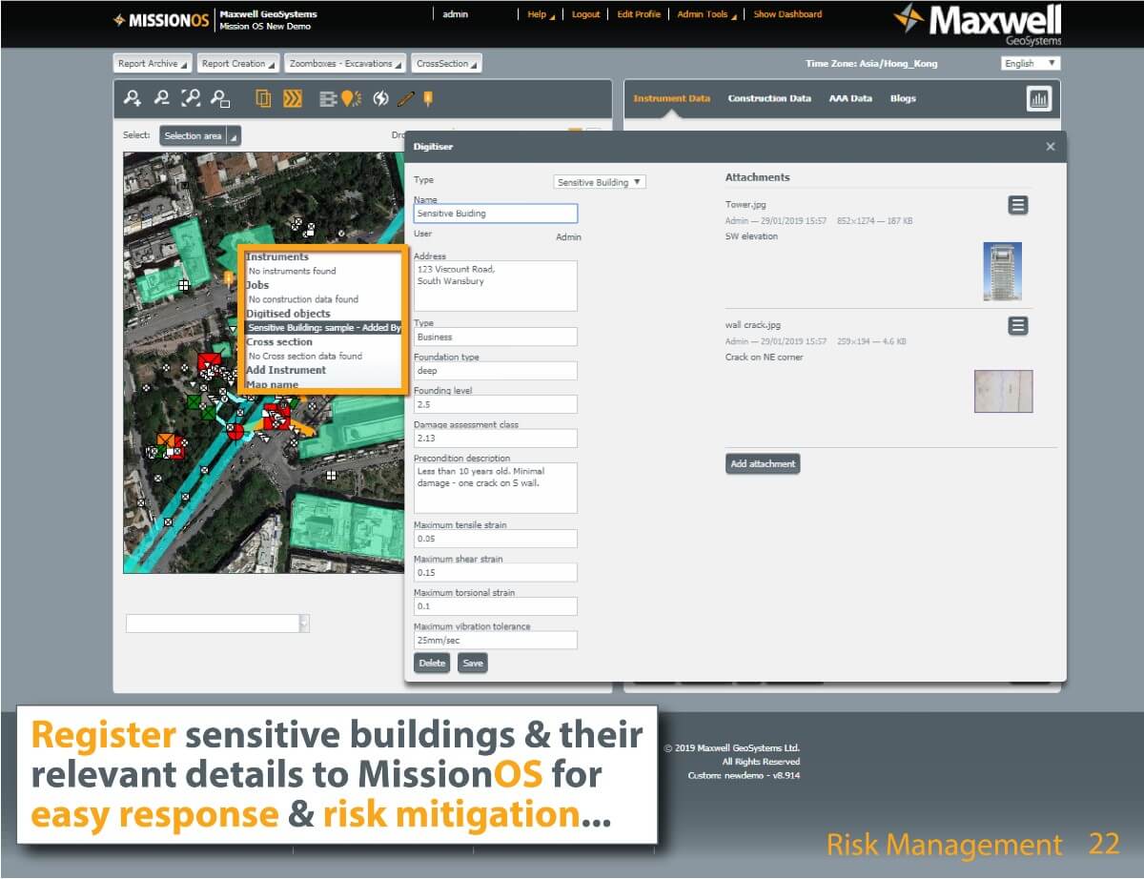Open the Sensitive Building type dropdown

pyautogui.click(x=600, y=181)
